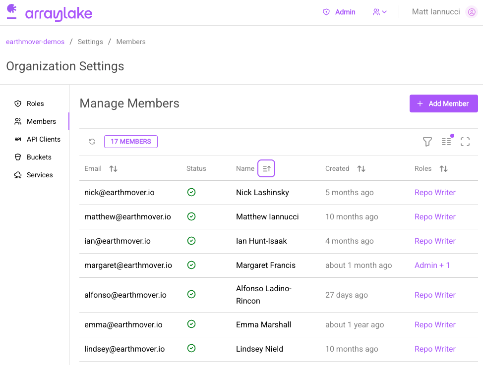The image size is (483, 365).
Task: Open Margaret Francis's Admin + 1 roles
Action: [x=432, y=265]
